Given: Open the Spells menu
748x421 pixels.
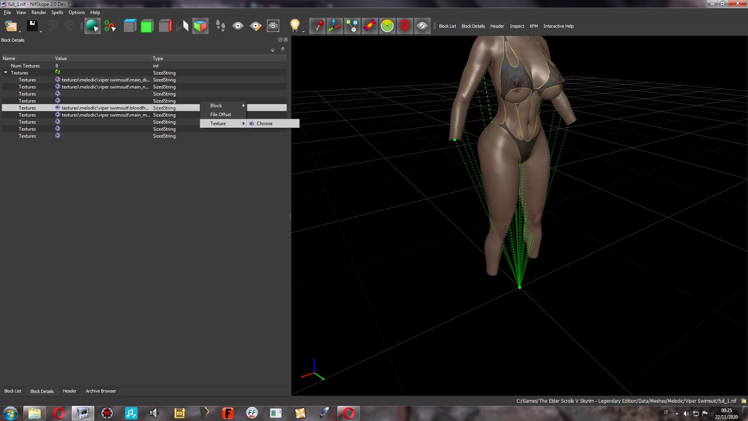Looking at the screenshot, I should pyautogui.click(x=57, y=12).
